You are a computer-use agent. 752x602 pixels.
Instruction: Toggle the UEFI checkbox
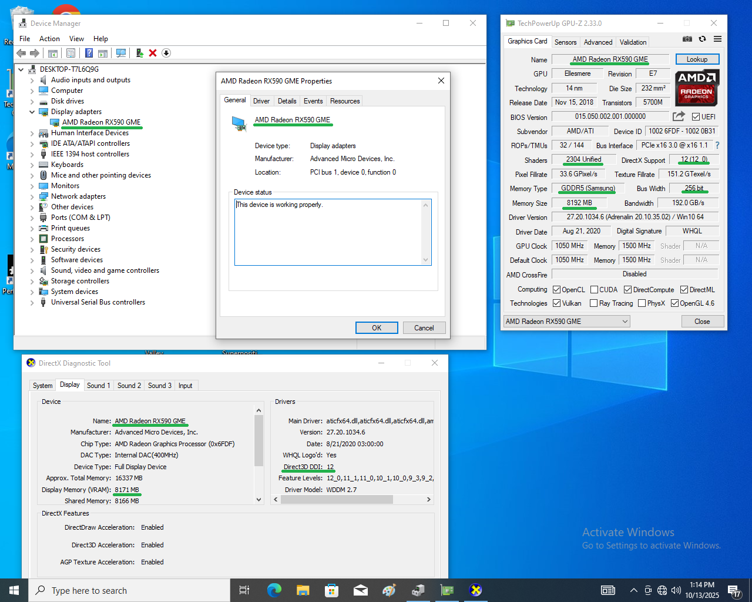[x=696, y=117]
